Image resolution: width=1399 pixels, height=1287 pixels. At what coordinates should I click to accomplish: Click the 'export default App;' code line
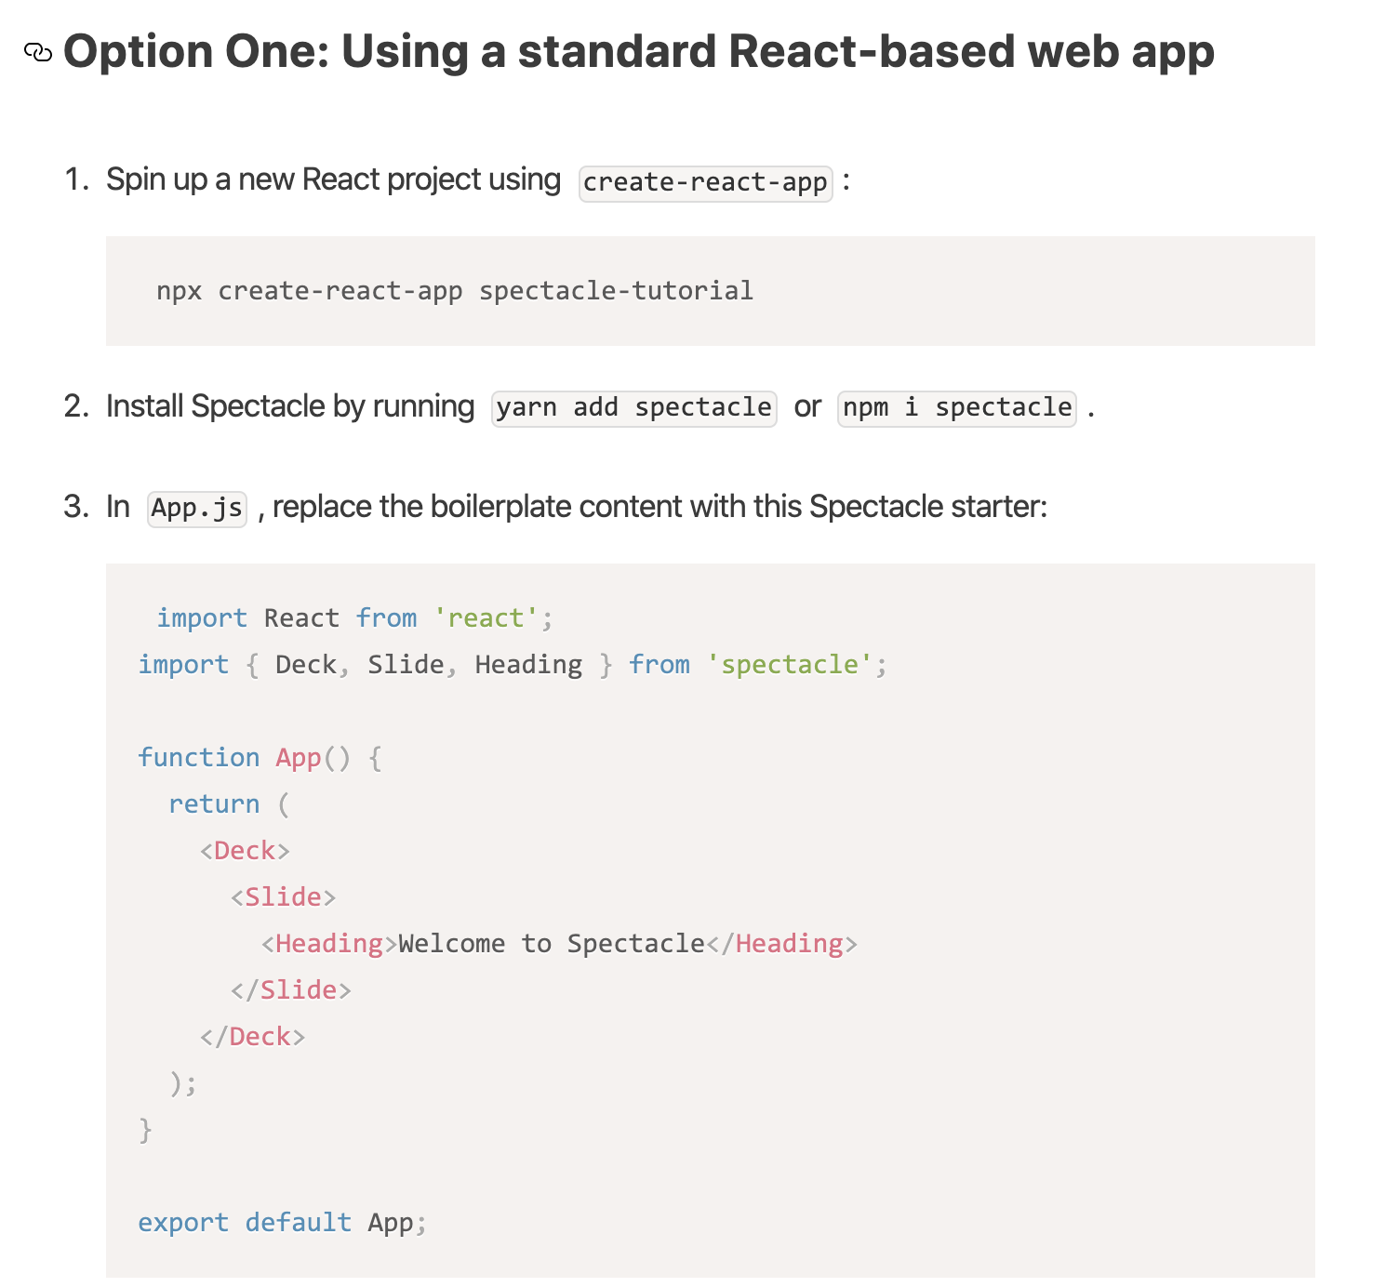[x=283, y=1223]
